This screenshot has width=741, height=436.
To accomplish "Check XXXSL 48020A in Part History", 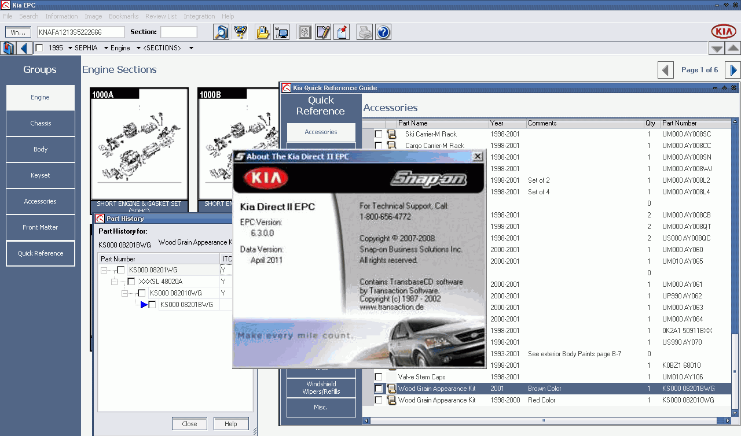I will coord(131,282).
